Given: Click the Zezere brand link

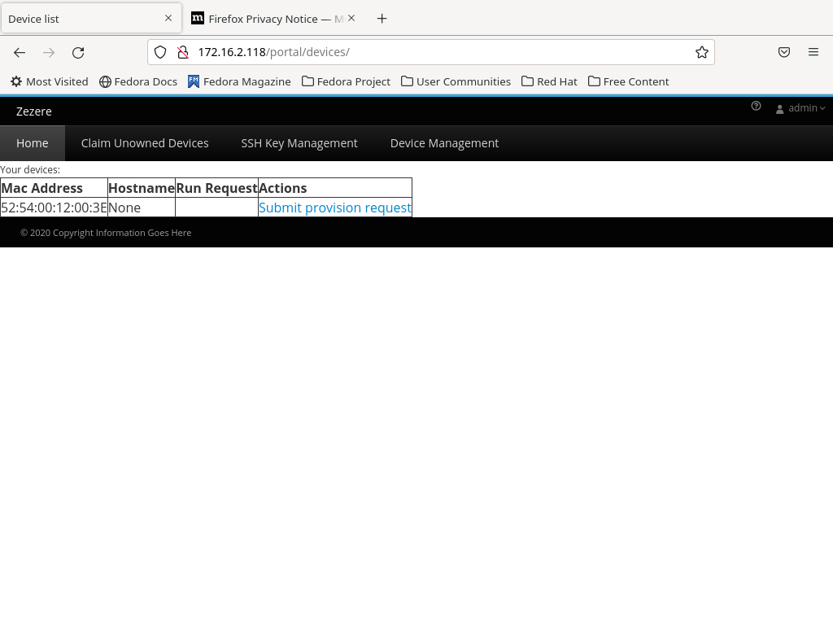Looking at the screenshot, I should (34, 111).
